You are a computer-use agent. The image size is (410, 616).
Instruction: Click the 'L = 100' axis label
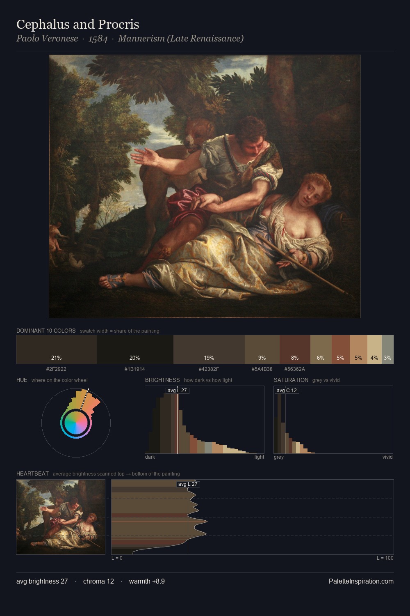tap(385, 558)
